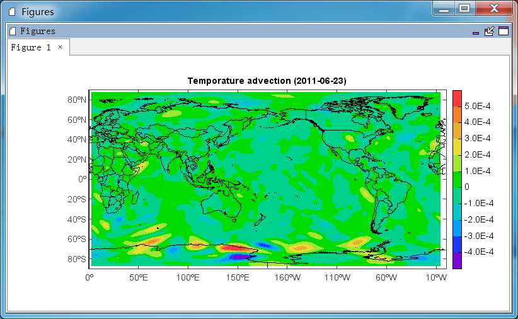This screenshot has width=518, height=319.
Task: Minimize the inner Figures panel
Action: (x=476, y=33)
